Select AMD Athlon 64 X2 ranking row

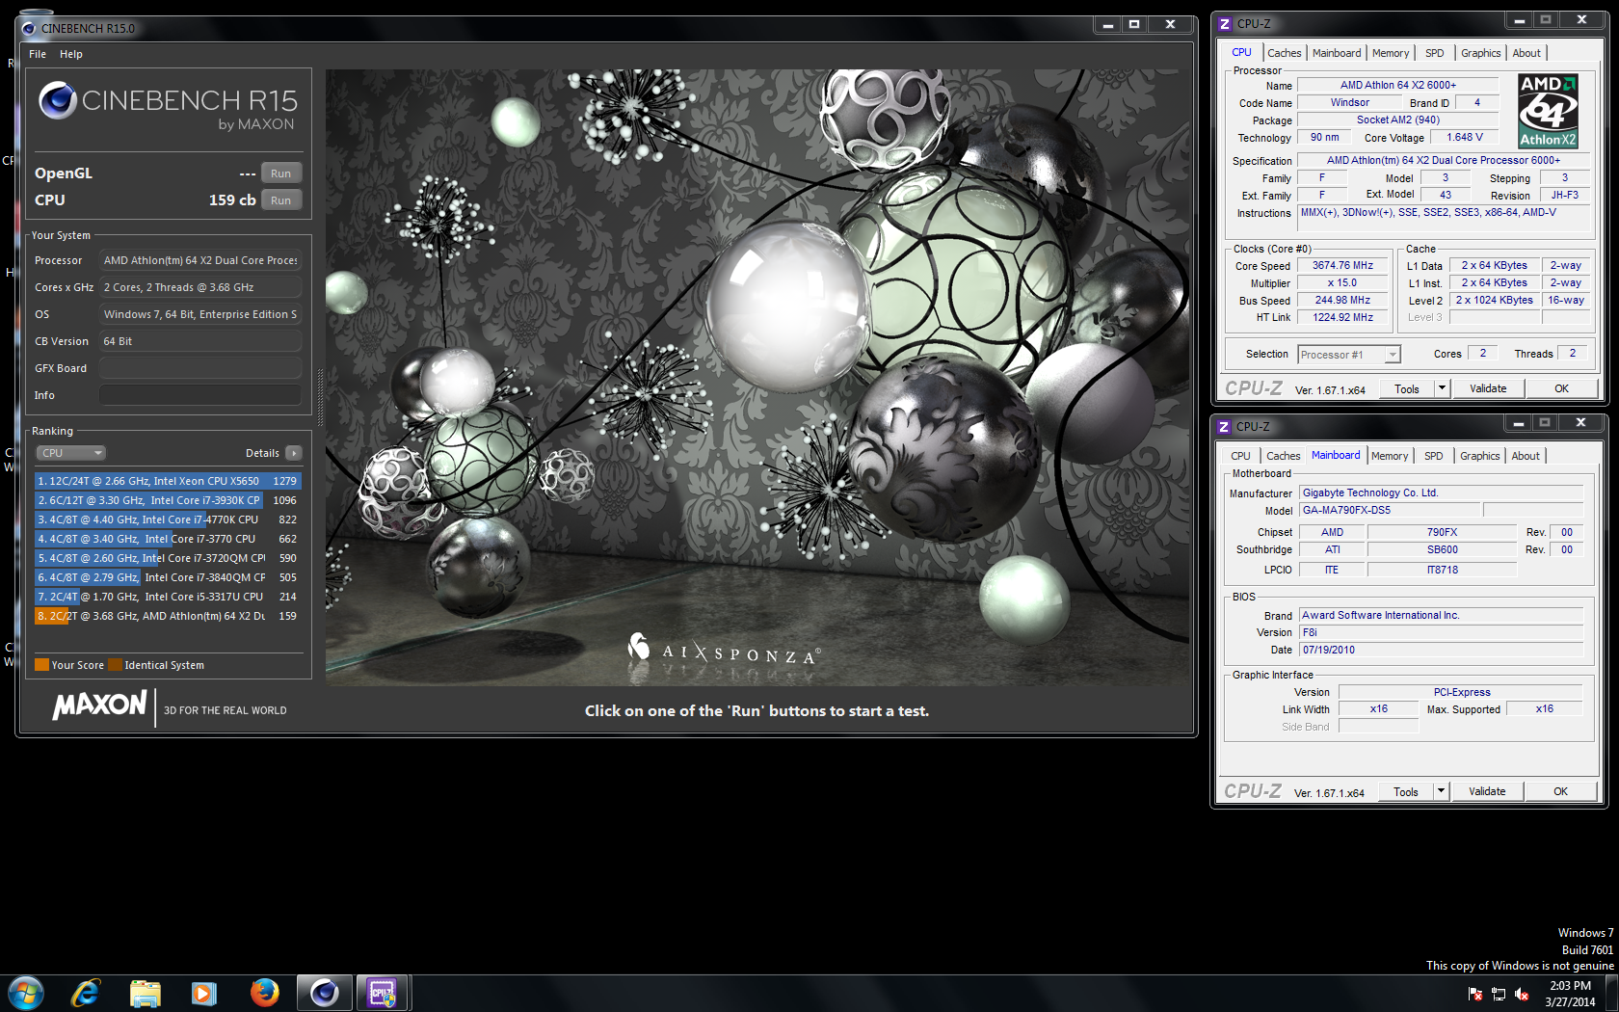[x=168, y=616]
